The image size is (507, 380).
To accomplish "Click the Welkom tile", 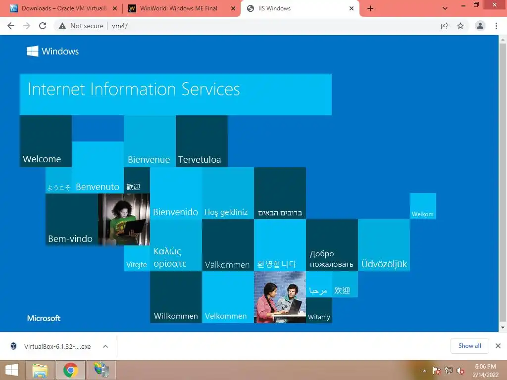I will 423,206.
